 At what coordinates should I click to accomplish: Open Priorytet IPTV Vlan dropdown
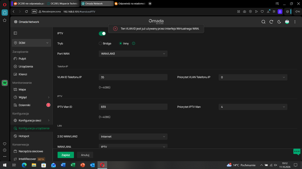pos(253,107)
